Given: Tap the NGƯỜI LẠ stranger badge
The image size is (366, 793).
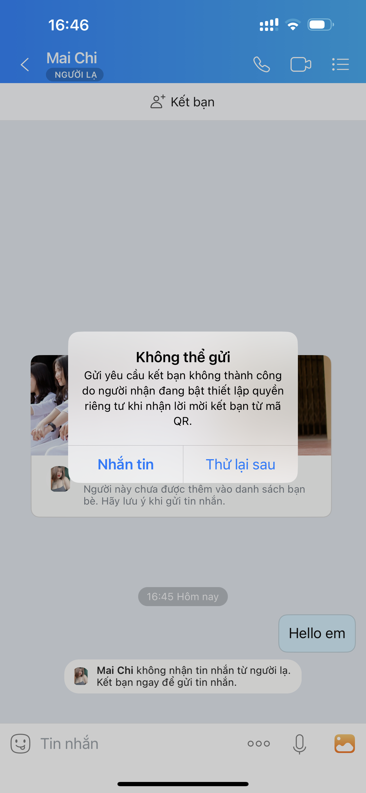Looking at the screenshot, I should [x=75, y=75].
